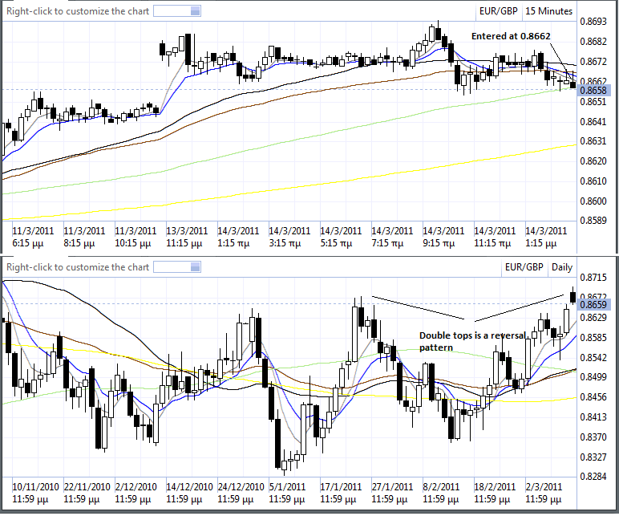
Task: Click the 13/3/2011 11:15 μμ time label
Action: (x=187, y=237)
